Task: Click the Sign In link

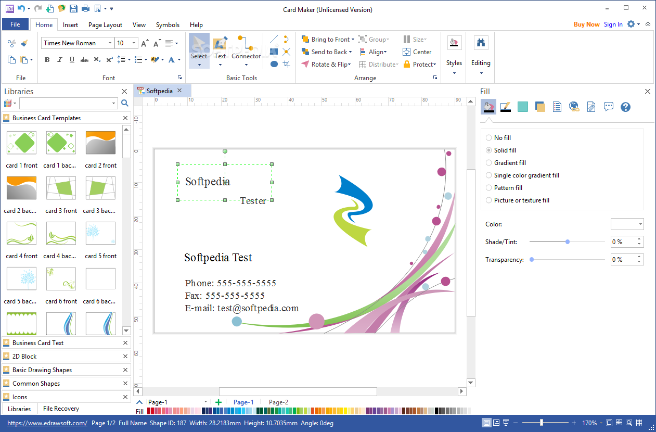Action: pyautogui.click(x=613, y=24)
